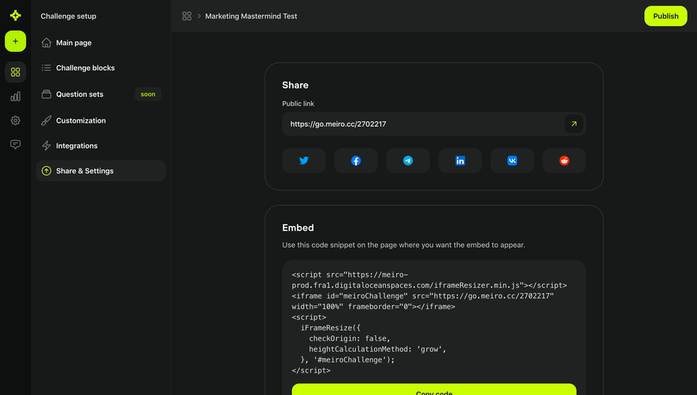Click the 'Challenge setup' heading
Viewport: 697px width, 395px height.
pyautogui.click(x=69, y=16)
